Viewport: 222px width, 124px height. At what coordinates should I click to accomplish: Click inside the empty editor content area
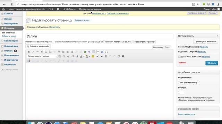coord(100,91)
